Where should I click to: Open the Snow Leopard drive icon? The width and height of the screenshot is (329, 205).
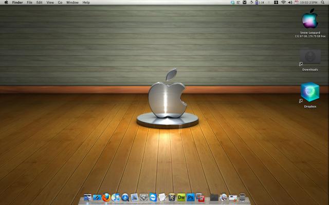click(310, 19)
